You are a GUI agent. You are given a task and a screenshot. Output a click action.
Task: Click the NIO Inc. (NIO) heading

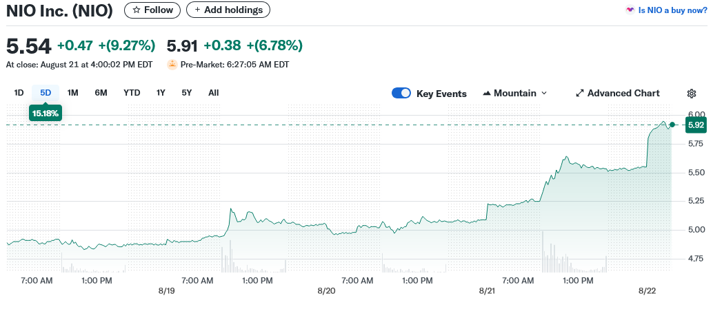coord(59,11)
